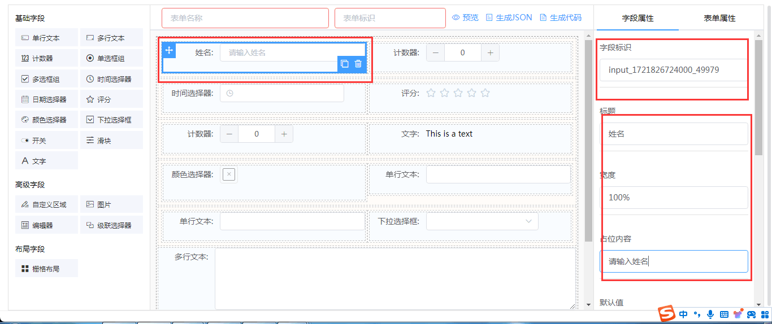The image size is (772, 324).
Task: Expand the 下拉选择框 dropdown on canvas
Action: coord(482,221)
